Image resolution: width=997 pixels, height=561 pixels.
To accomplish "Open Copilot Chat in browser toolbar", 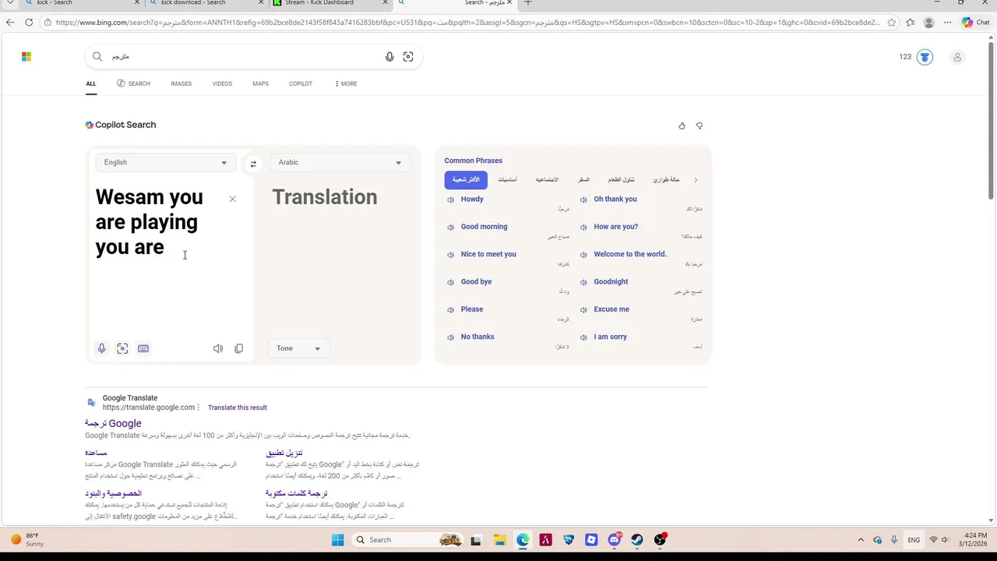I will pos(975,23).
